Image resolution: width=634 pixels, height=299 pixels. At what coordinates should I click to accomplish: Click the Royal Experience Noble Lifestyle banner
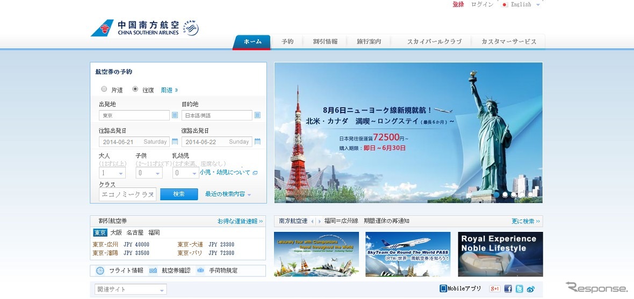coord(500,254)
